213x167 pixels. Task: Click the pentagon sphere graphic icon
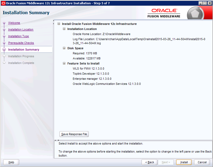(x=195, y=13)
